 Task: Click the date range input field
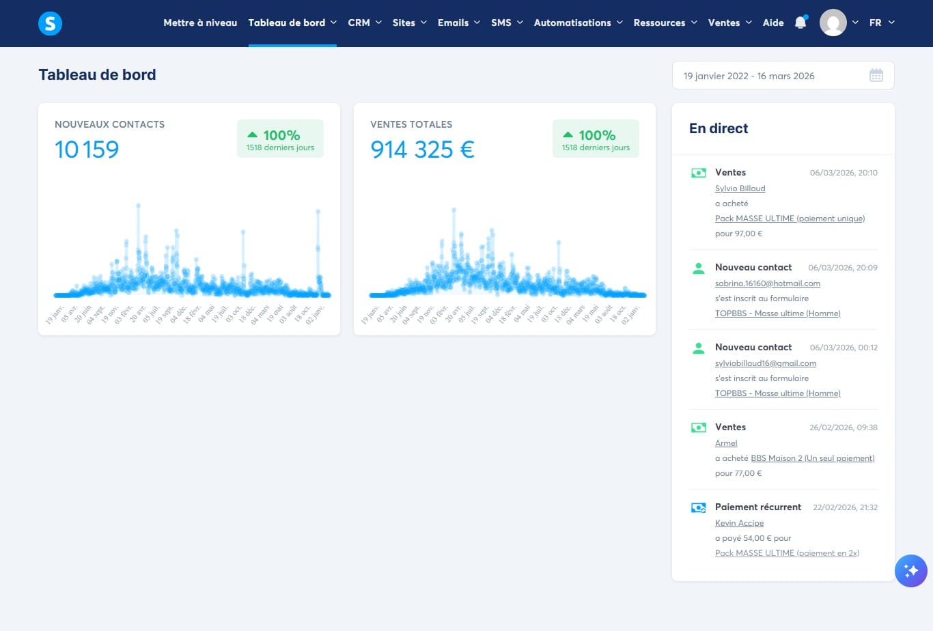[783, 76]
